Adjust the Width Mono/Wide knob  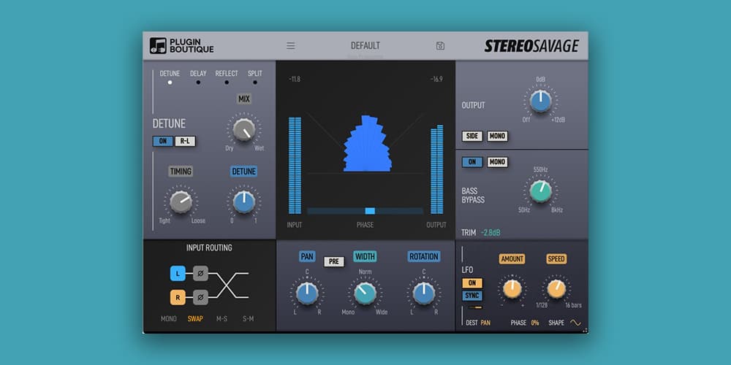click(x=365, y=293)
